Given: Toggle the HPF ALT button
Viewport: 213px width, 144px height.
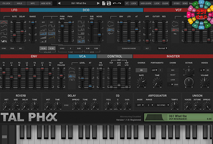Looking at the screenshot, I should point(147,48).
